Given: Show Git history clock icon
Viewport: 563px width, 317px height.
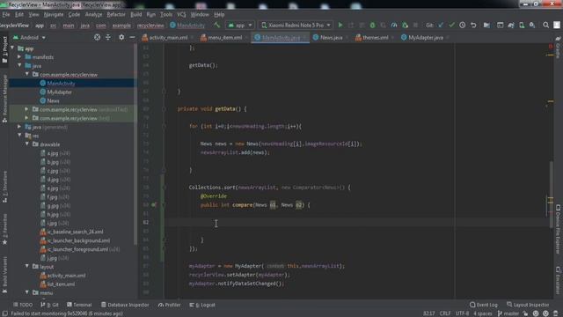Looking at the screenshot, I should (463, 26).
